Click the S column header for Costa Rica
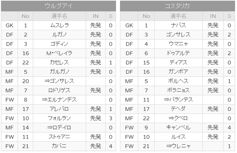 (229, 16)
